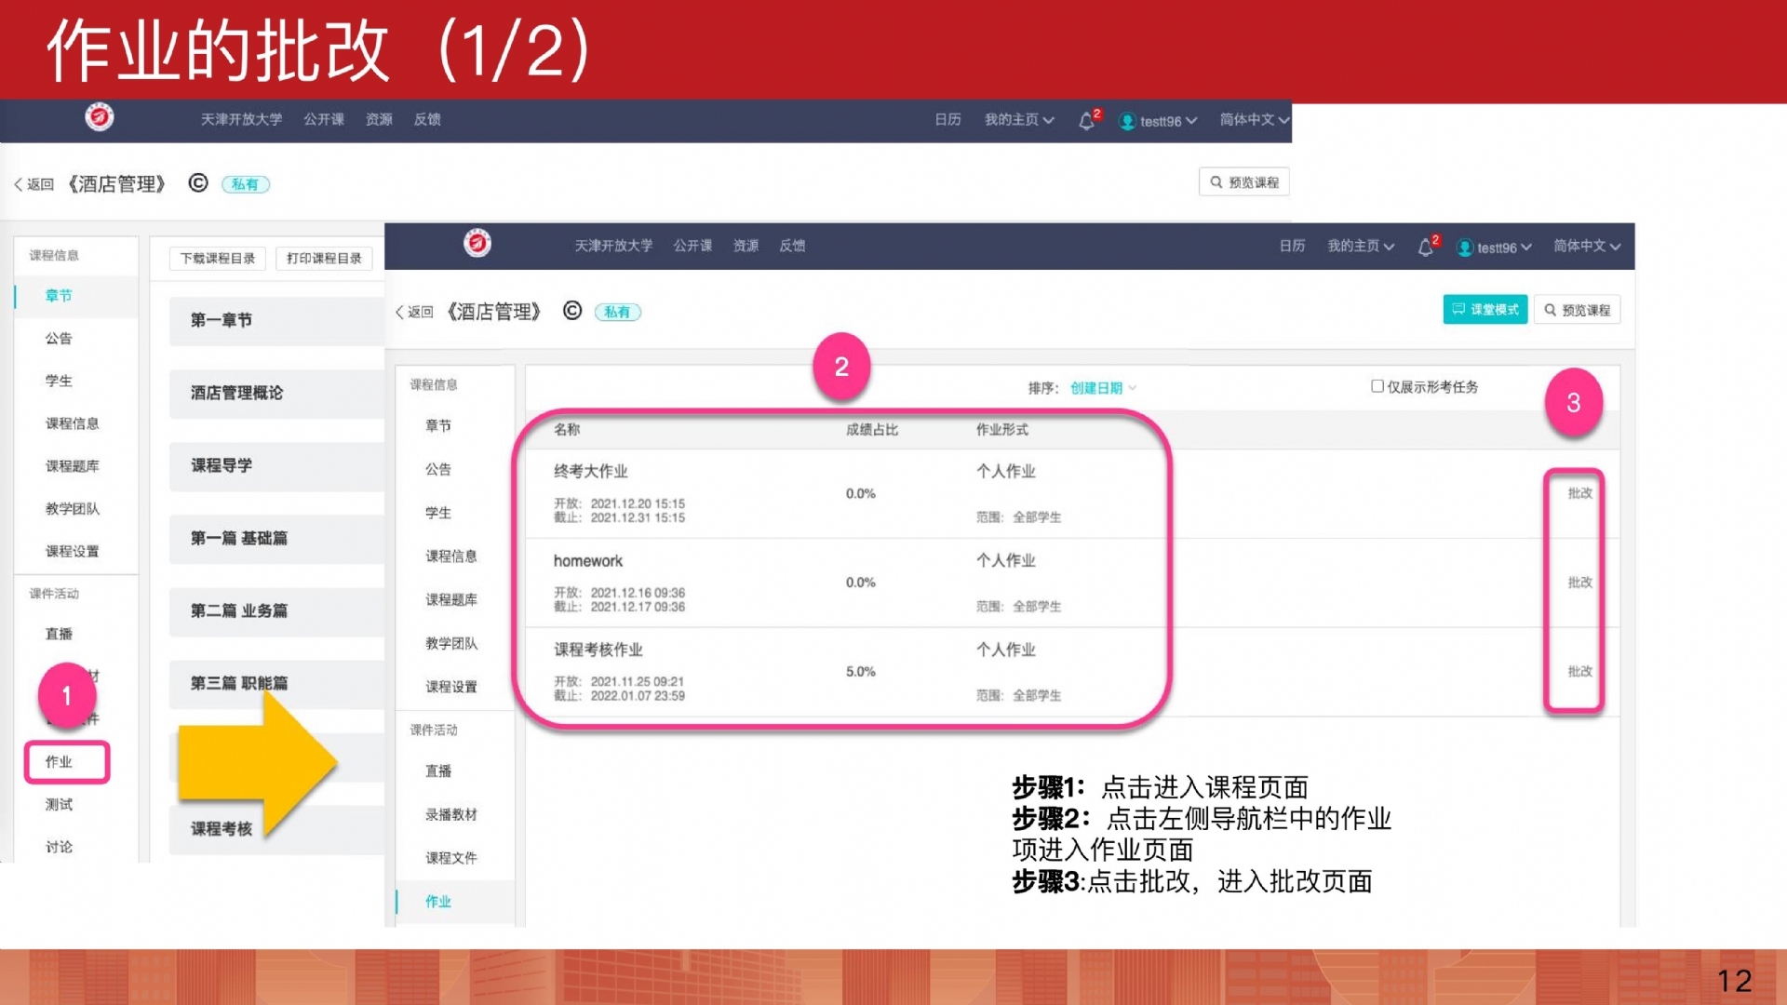Click 批改 for the 终考大作业 assignment
Viewport: 1787px width, 1005px height.
pyautogui.click(x=1579, y=493)
